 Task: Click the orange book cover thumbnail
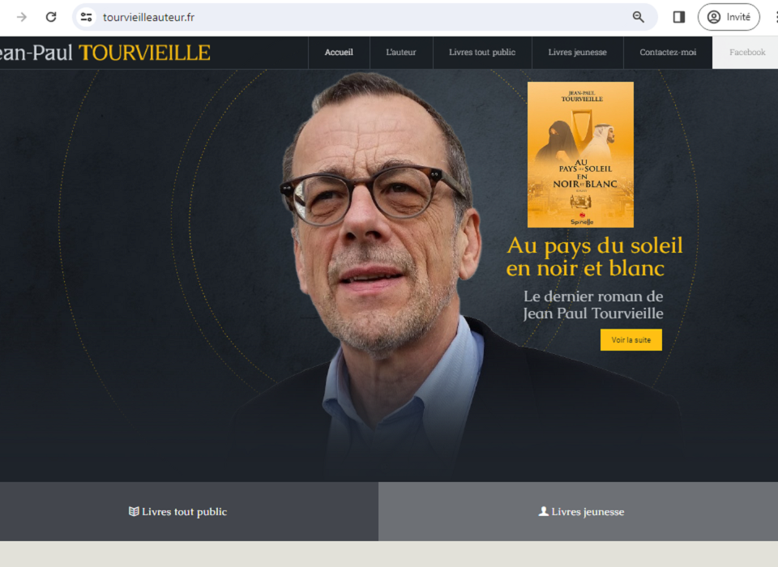[580, 154]
